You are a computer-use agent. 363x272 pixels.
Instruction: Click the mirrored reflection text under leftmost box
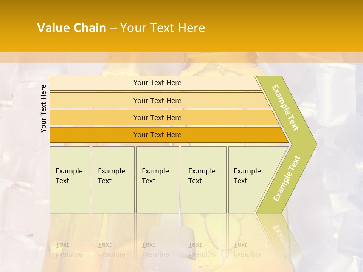click(69, 250)
